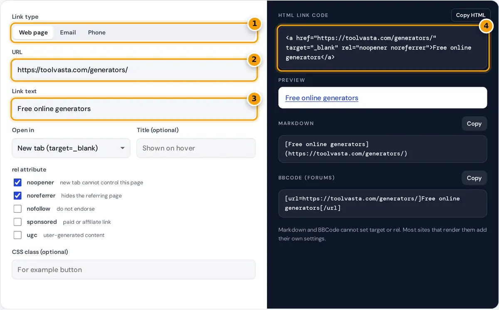Screen dimensions: 499x310
Task: Click the 'user-generated content' description
Action: pyautogui.click(x=74, y=235)
